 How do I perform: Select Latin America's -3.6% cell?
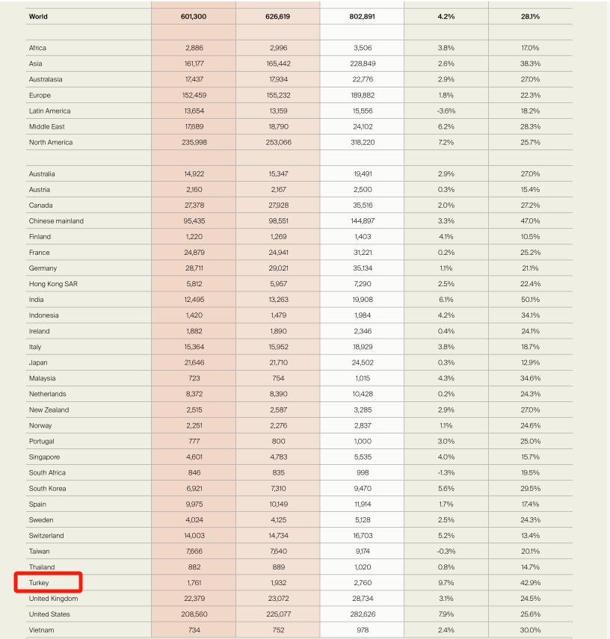446,111
